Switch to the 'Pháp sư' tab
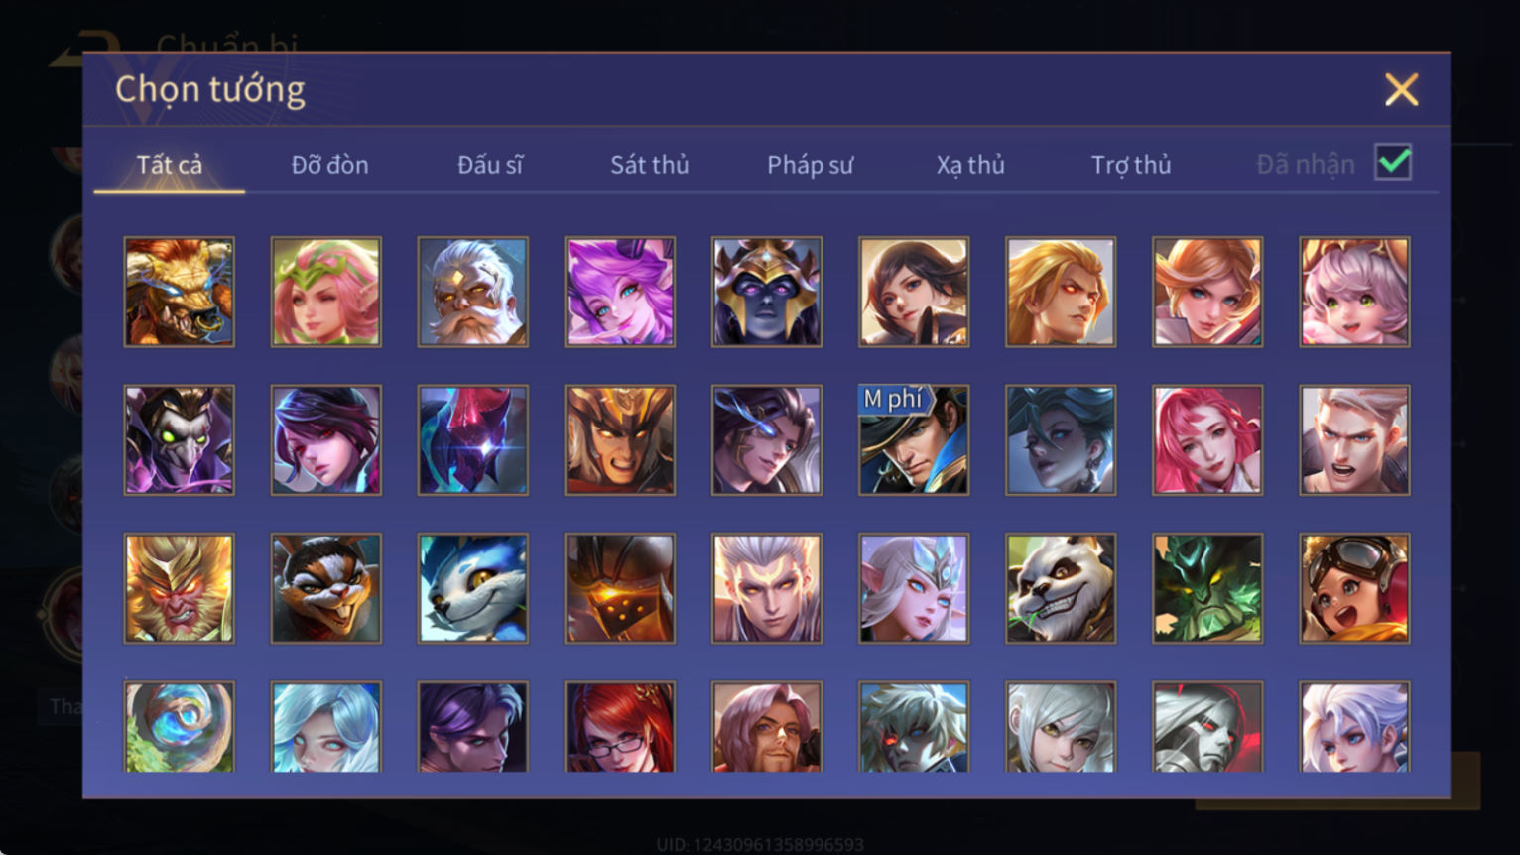The height and width of the screenshot is (855, 1520). [810, 165]
